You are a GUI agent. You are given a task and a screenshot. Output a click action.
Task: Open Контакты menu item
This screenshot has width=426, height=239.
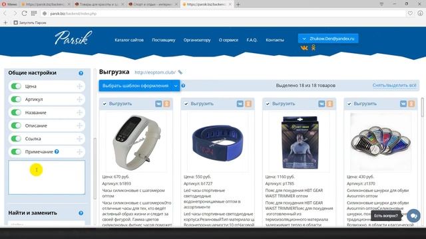click(x=275, y=40)
